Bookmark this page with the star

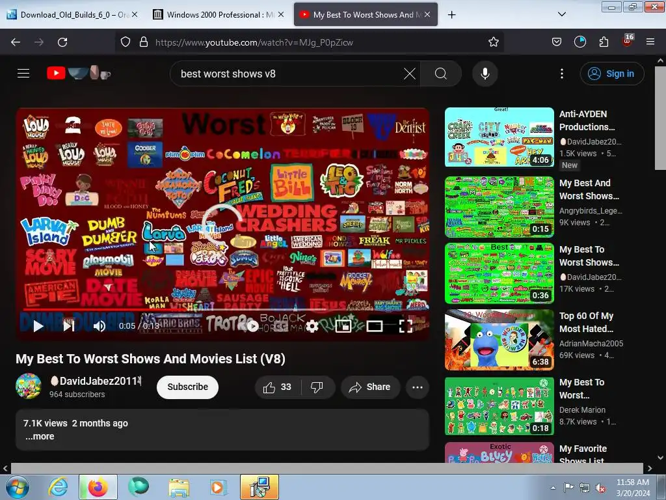pyautogui.click(x=493, y=42)
